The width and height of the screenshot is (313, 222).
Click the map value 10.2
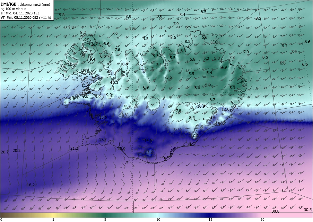pos(195,136)
